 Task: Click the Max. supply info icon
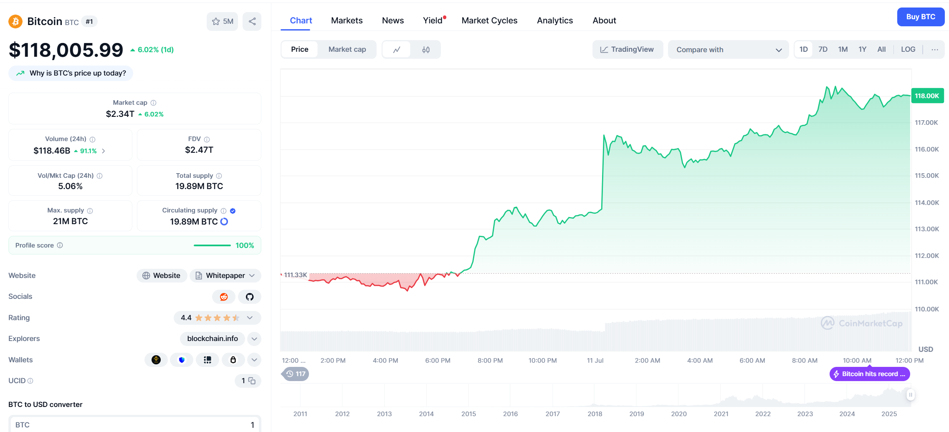pos(90,211)
